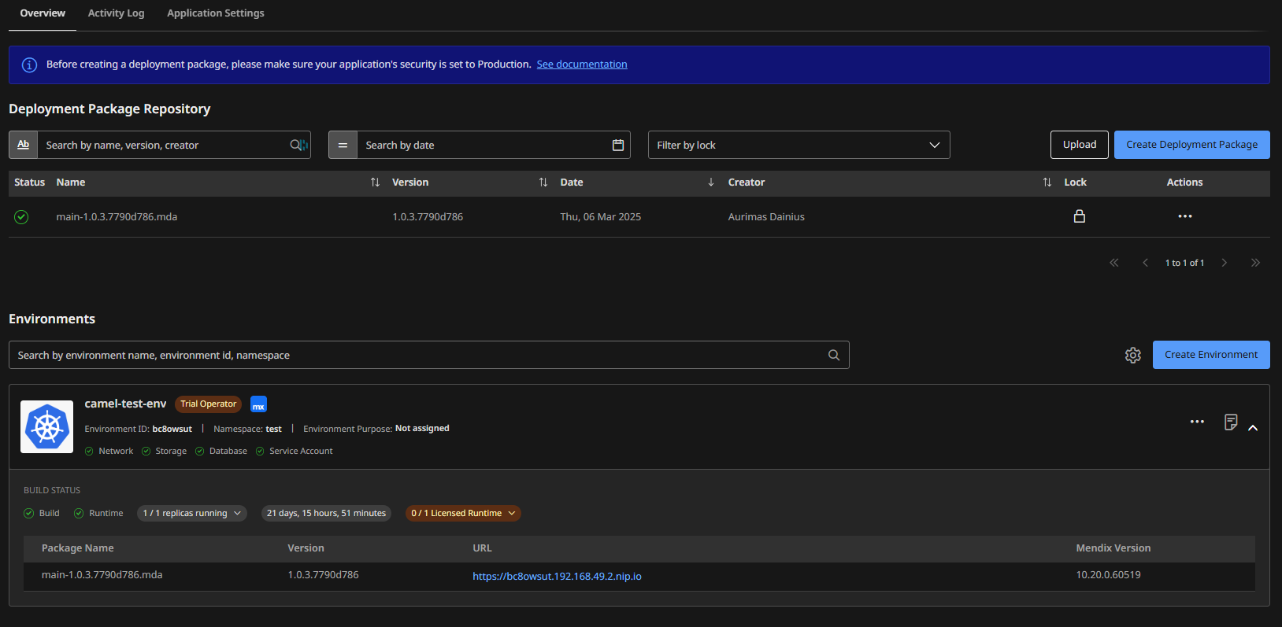
Task: Select the Overview tab
Action: tap(43, 13)
